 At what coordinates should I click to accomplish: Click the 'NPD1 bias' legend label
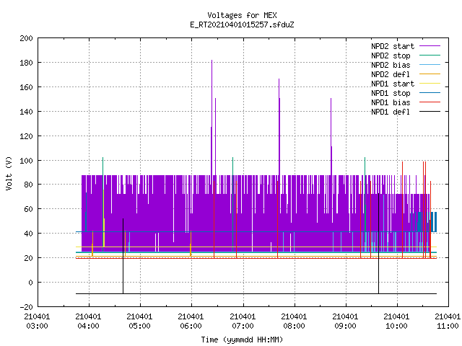point(391,102)
